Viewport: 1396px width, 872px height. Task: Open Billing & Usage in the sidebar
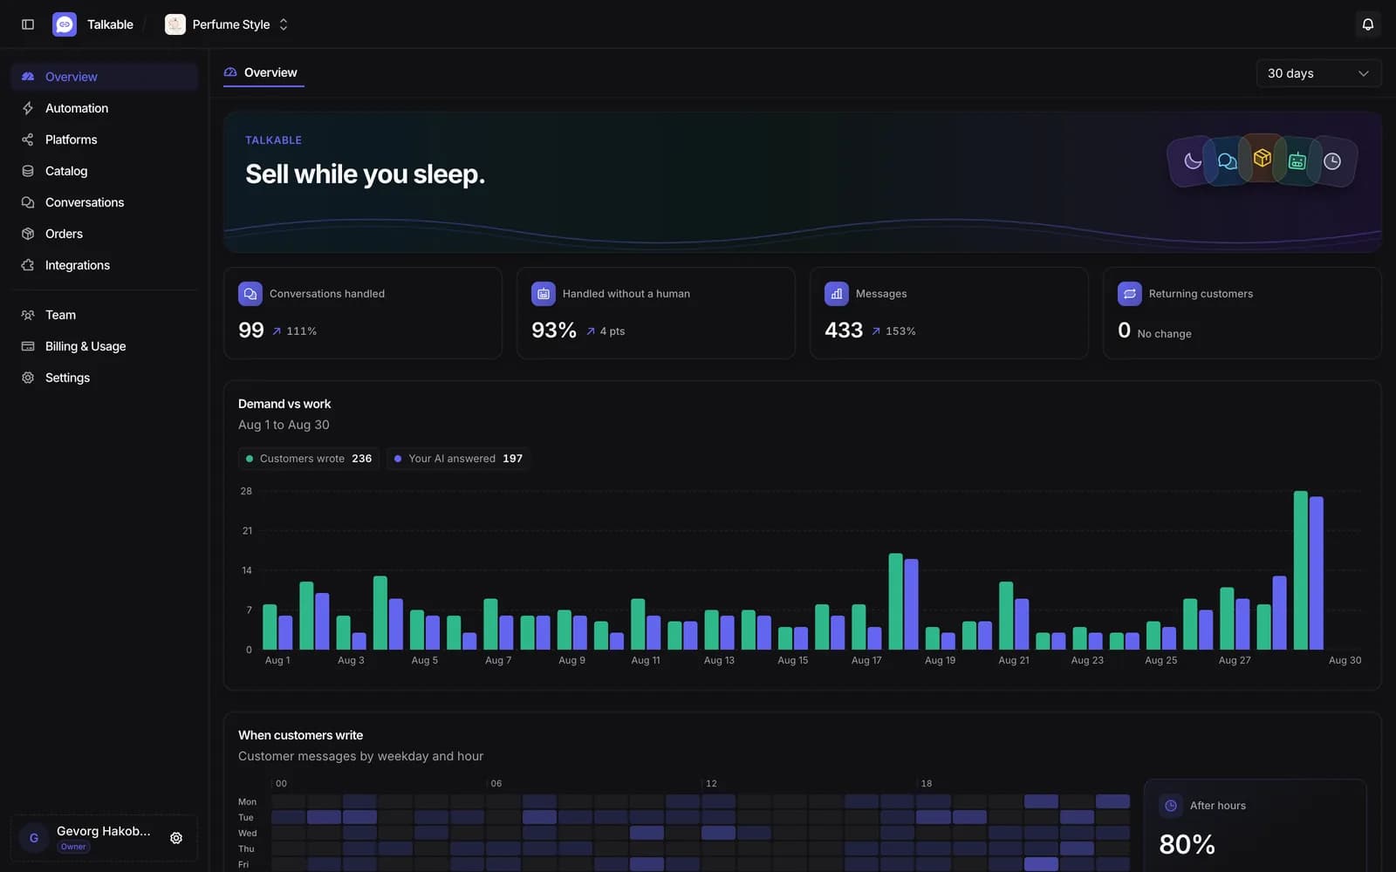coord(105,346)
